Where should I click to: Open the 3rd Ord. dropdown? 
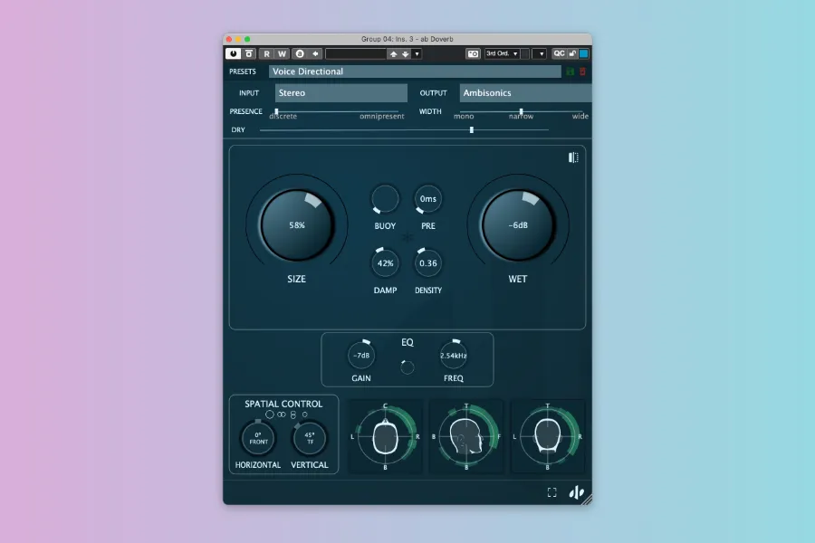click(x=503, y=53)
